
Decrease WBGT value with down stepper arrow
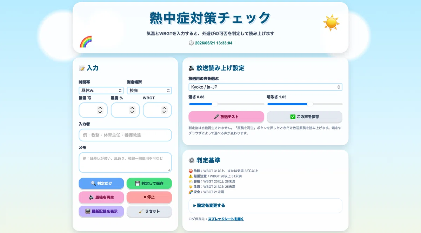coord(165,112)
